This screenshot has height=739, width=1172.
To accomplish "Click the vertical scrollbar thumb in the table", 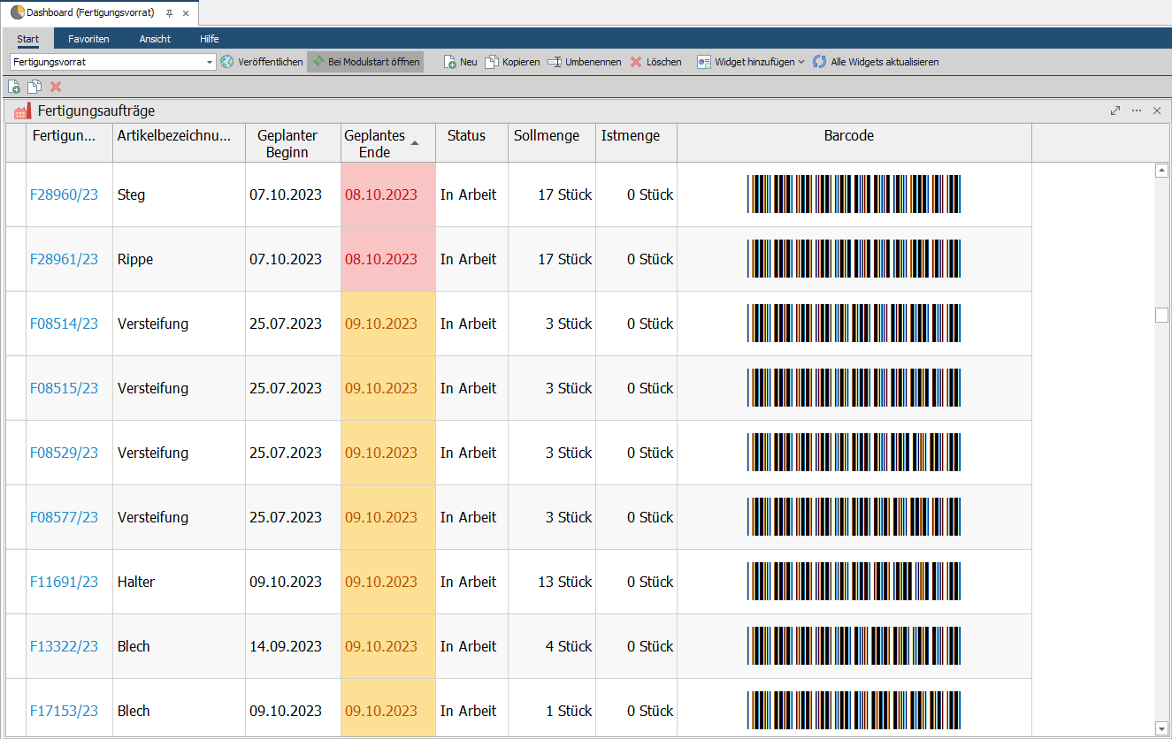I will pos(1161,316).
